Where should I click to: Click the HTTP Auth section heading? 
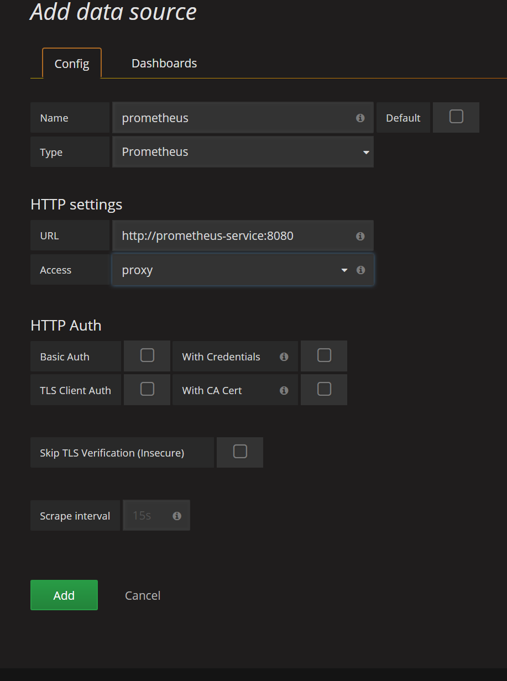66,326
